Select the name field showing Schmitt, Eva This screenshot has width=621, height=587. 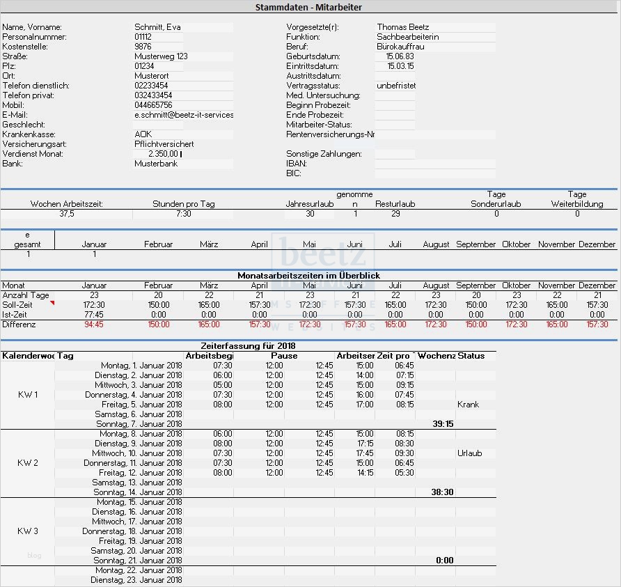[x=158, y=27]
